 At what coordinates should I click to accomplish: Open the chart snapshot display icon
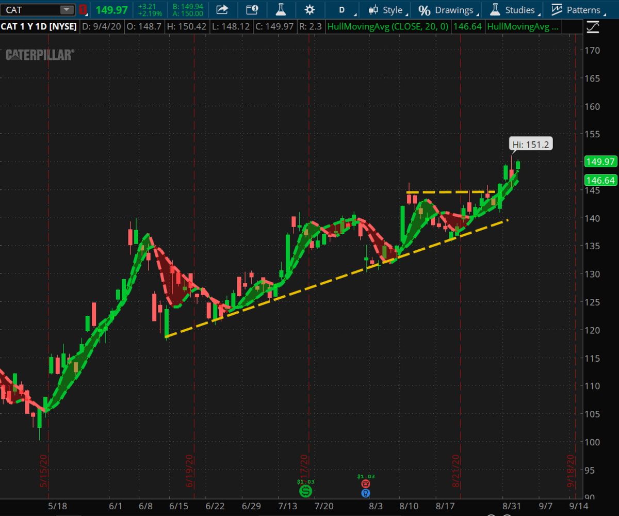tap(251, 10)
